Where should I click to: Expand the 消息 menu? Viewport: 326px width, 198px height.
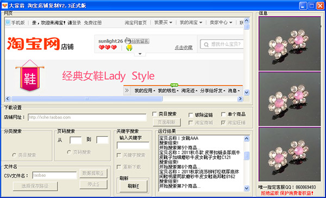point(234,91)
